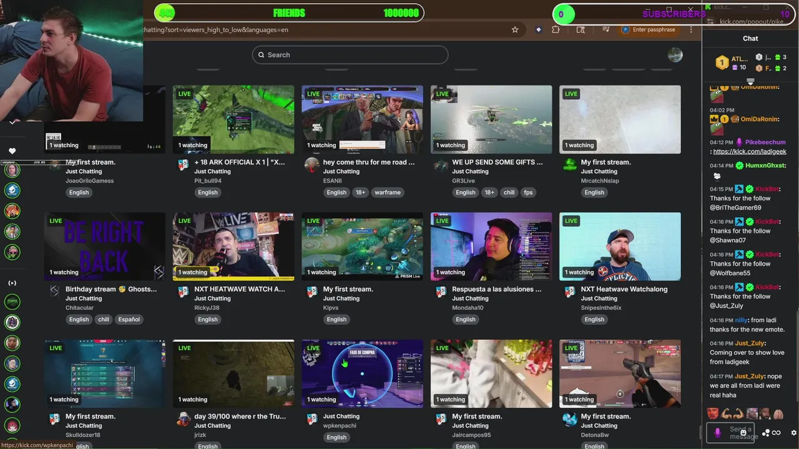Click the HumxnGhxst username in chat

pyautogui.click(x=765, y=166)
